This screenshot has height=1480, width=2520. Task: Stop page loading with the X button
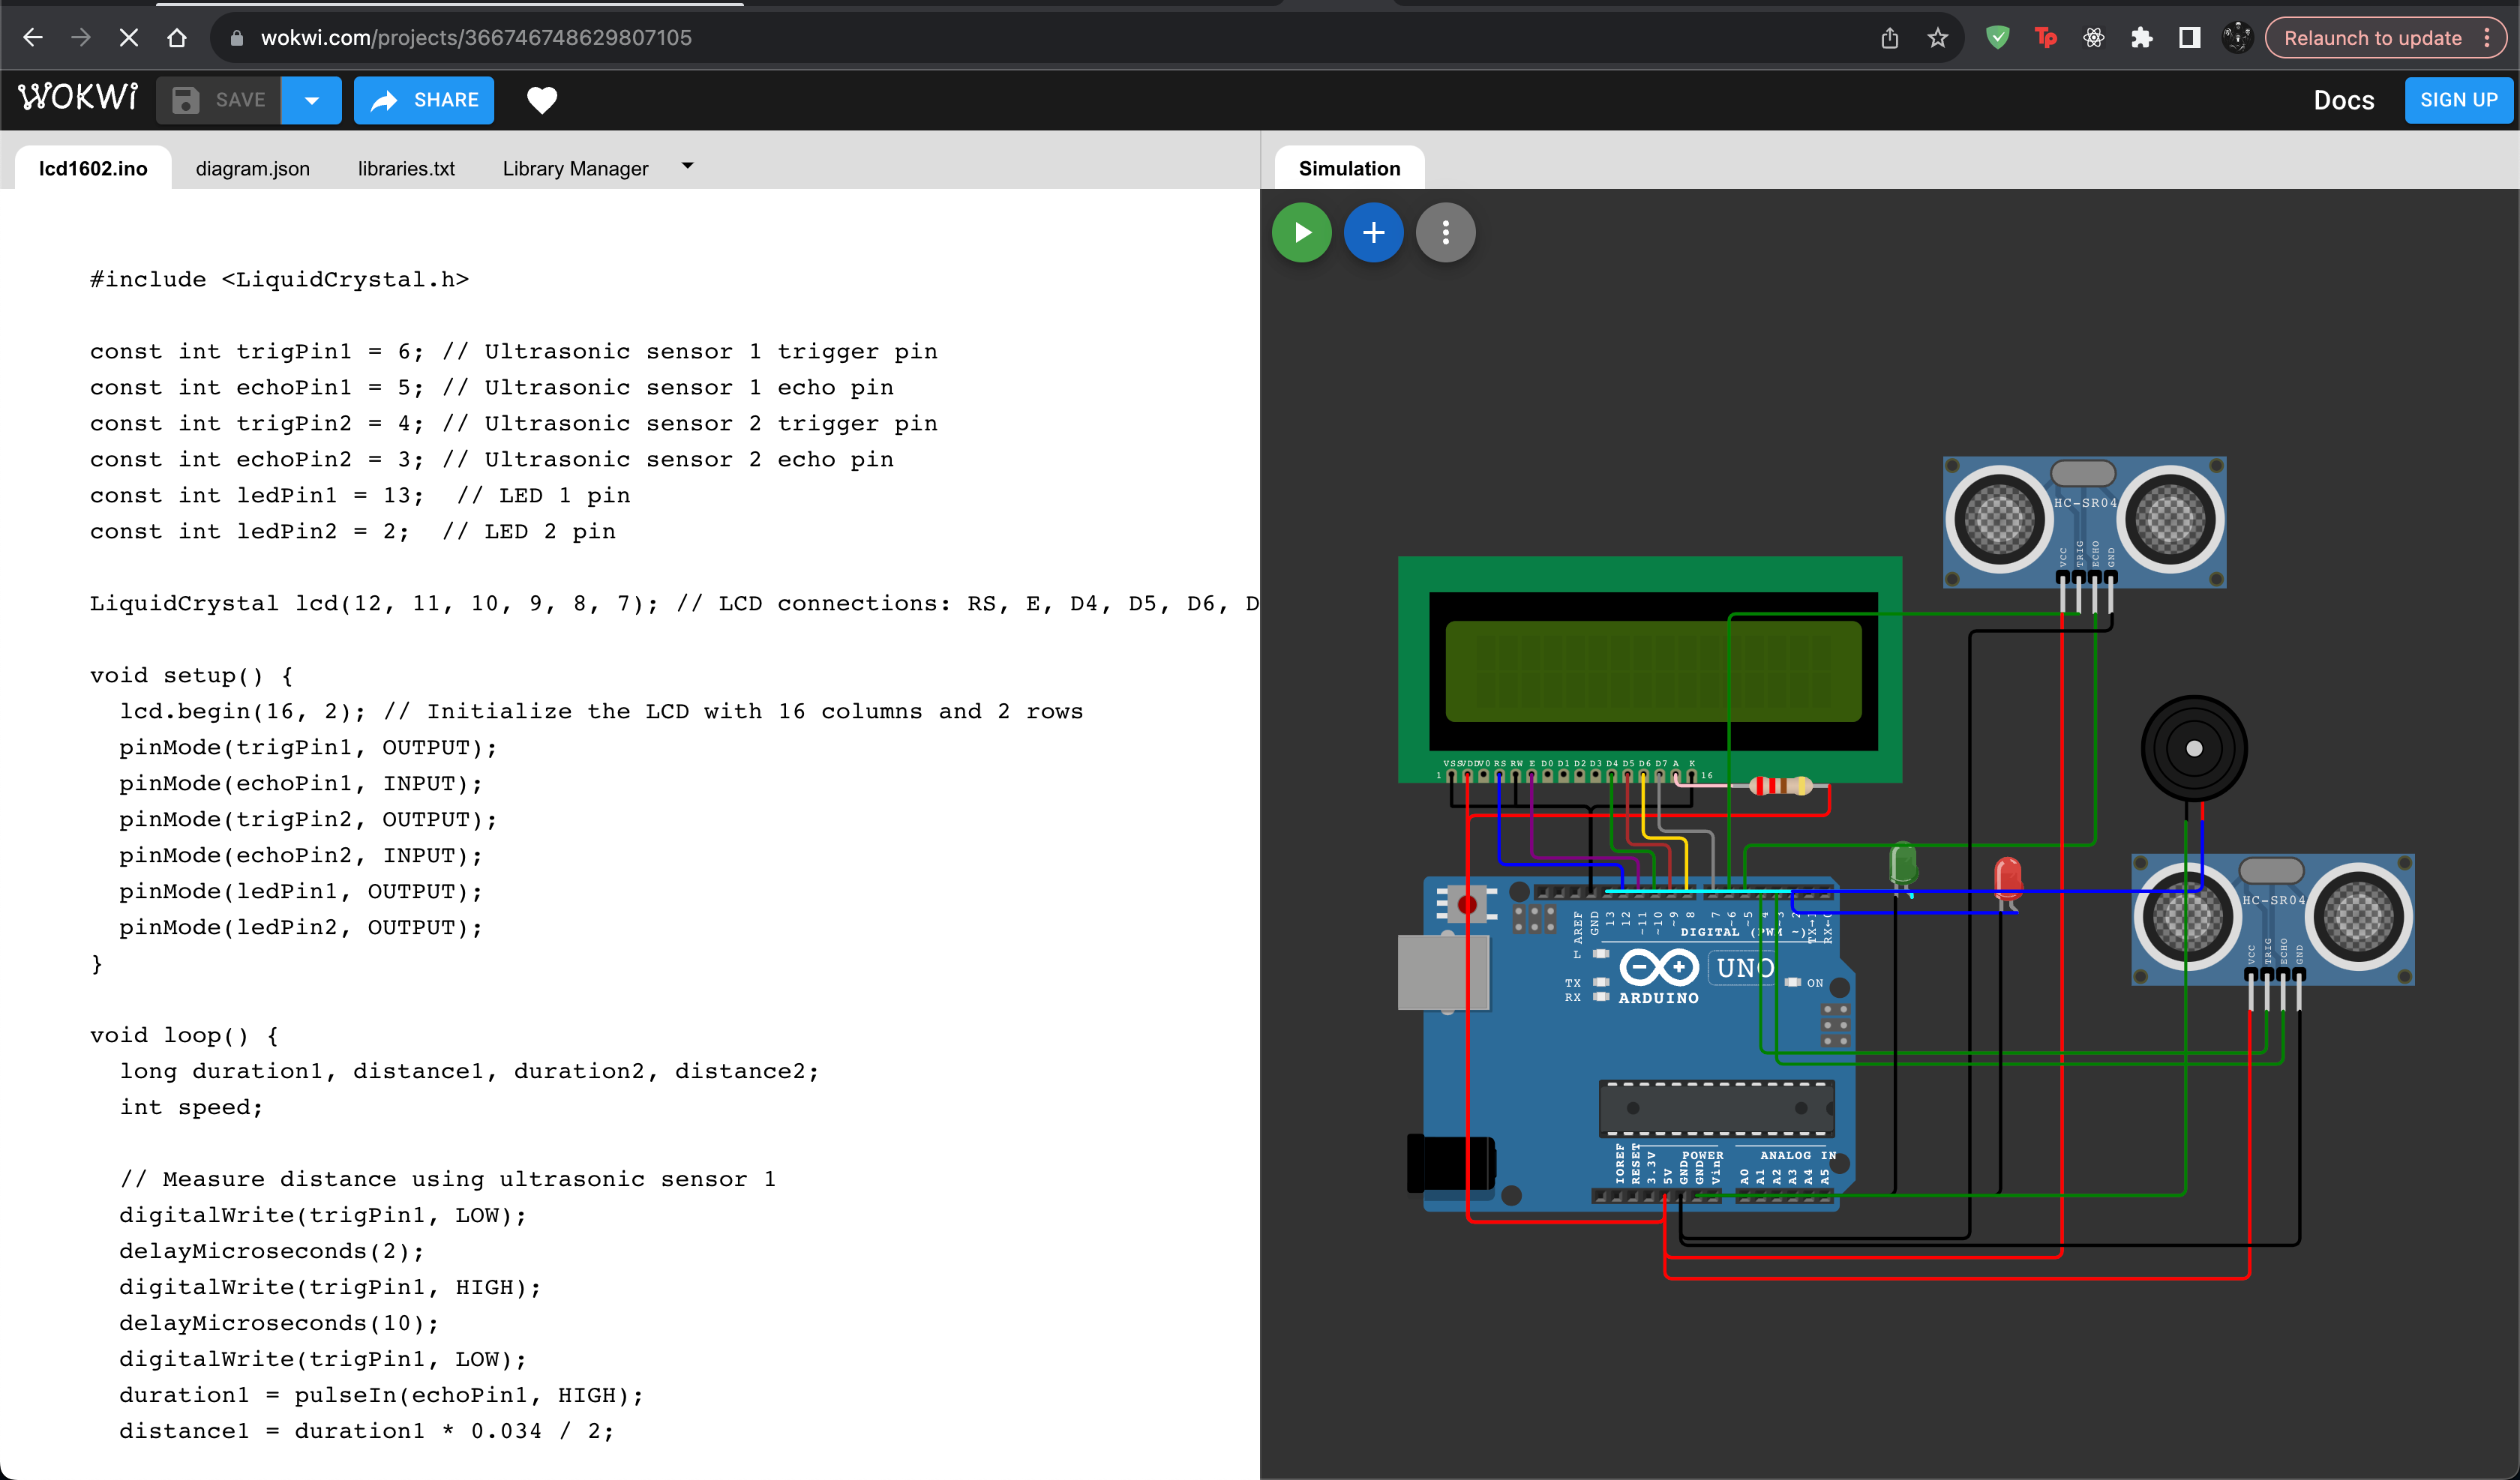tap(129, 38)
